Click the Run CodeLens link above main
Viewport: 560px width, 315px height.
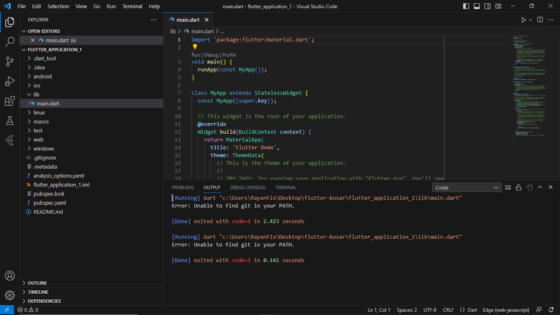point(196,55)
